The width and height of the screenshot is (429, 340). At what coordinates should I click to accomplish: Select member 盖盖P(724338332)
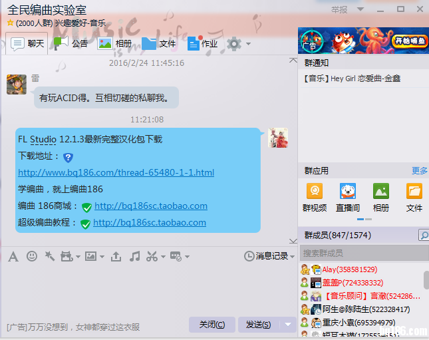point(353,283)
